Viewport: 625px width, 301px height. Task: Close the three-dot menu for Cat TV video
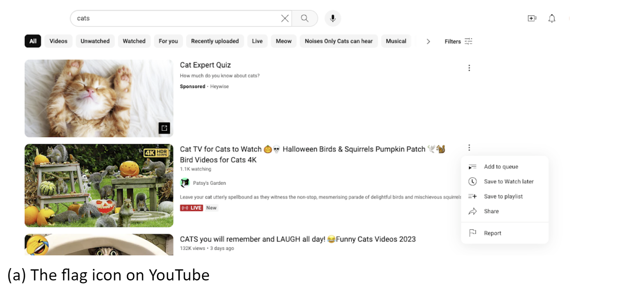click(x=469, y=148)
